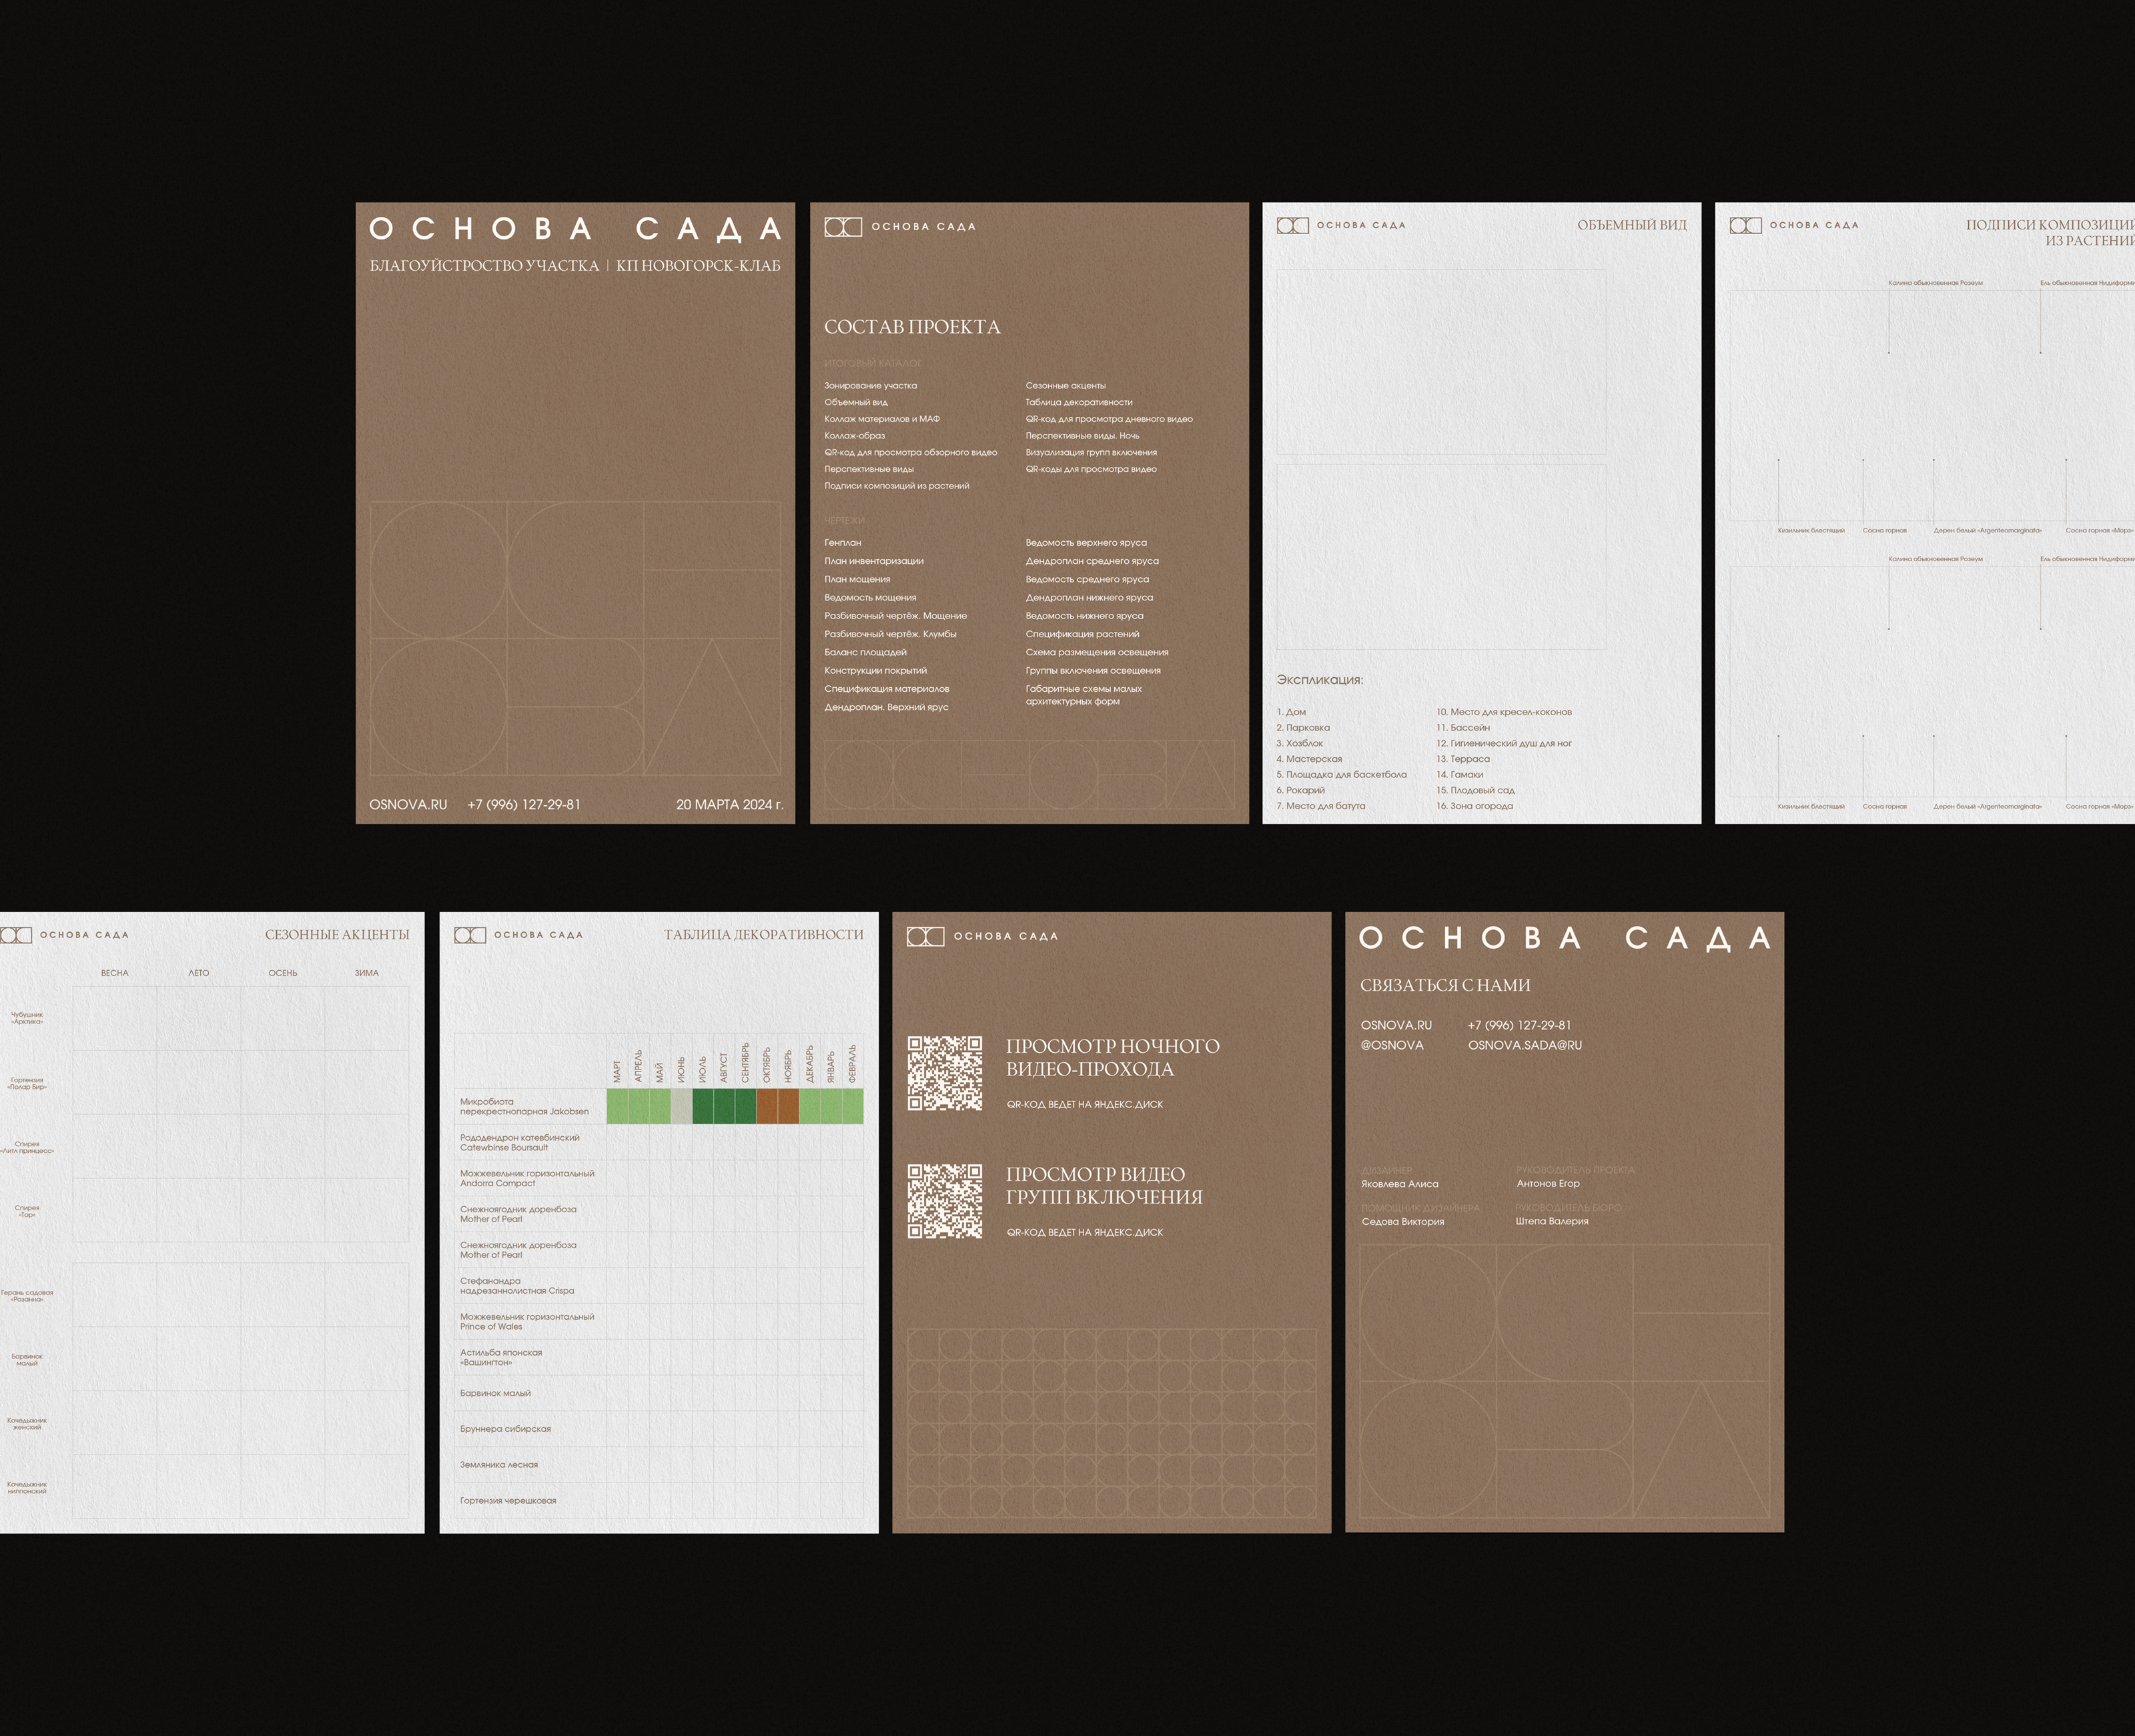Select the Генплан entry in the project contents
Image resolution: width=2135 pixels, height=1736 pixels.
click(843, 542)
